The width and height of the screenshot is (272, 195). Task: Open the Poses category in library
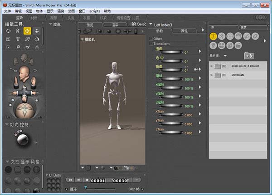pyautogui.click(x=222, y=36)
